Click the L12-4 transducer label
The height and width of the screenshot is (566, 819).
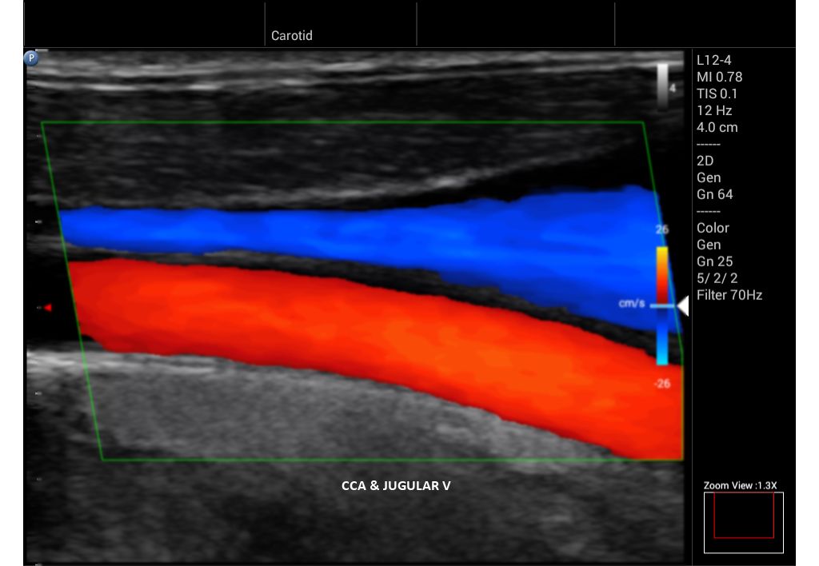tap(713, 60)
